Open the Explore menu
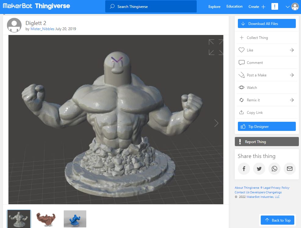Viewport: 301px width, 228px height. tap(214, 6)
